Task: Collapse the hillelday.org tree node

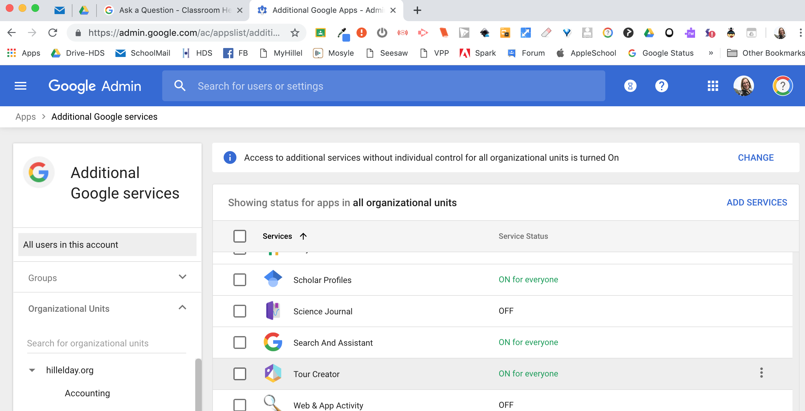Action: pos(32,370)
